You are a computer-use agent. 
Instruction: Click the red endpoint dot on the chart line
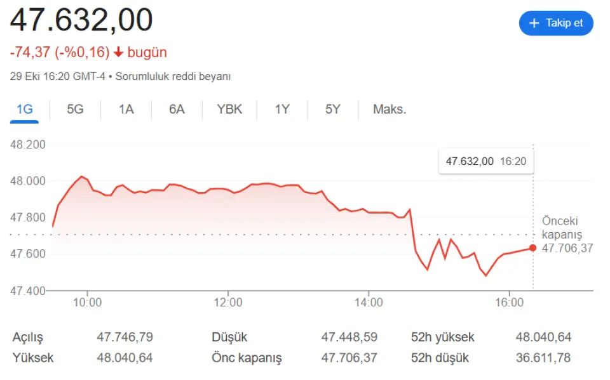tap(532, 248)
